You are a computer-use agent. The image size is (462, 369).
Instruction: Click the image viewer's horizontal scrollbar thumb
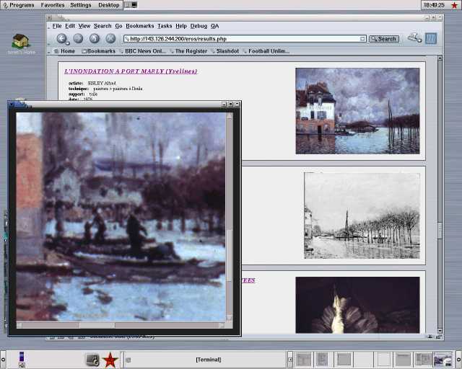point(97,325)
